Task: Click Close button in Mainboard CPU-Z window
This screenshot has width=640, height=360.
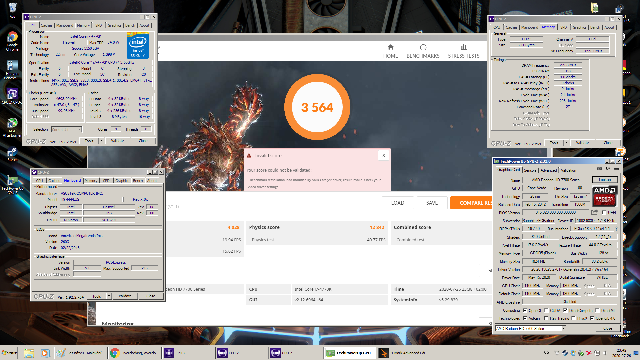Action: pos(151,296)
